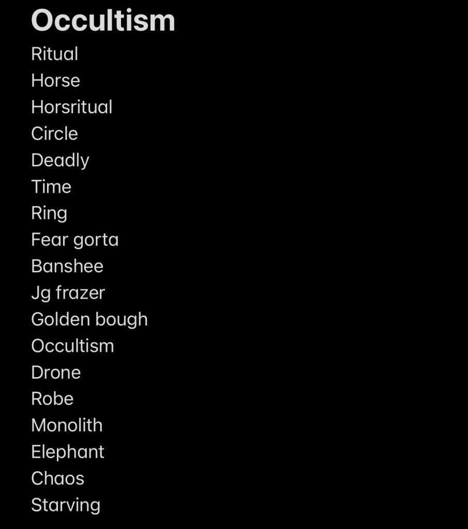
Task: Select the Jg frazer line
Action: (x=68, y=293)
